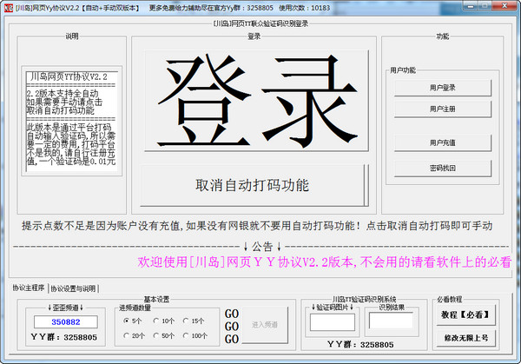Open the 教程【必看】 tutorial button
This screenshot has width=521, height=364.
(466, 315)
